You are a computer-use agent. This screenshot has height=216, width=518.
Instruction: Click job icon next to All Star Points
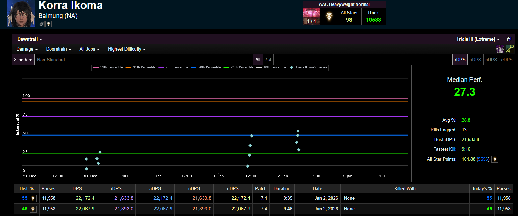click(495, 159)
